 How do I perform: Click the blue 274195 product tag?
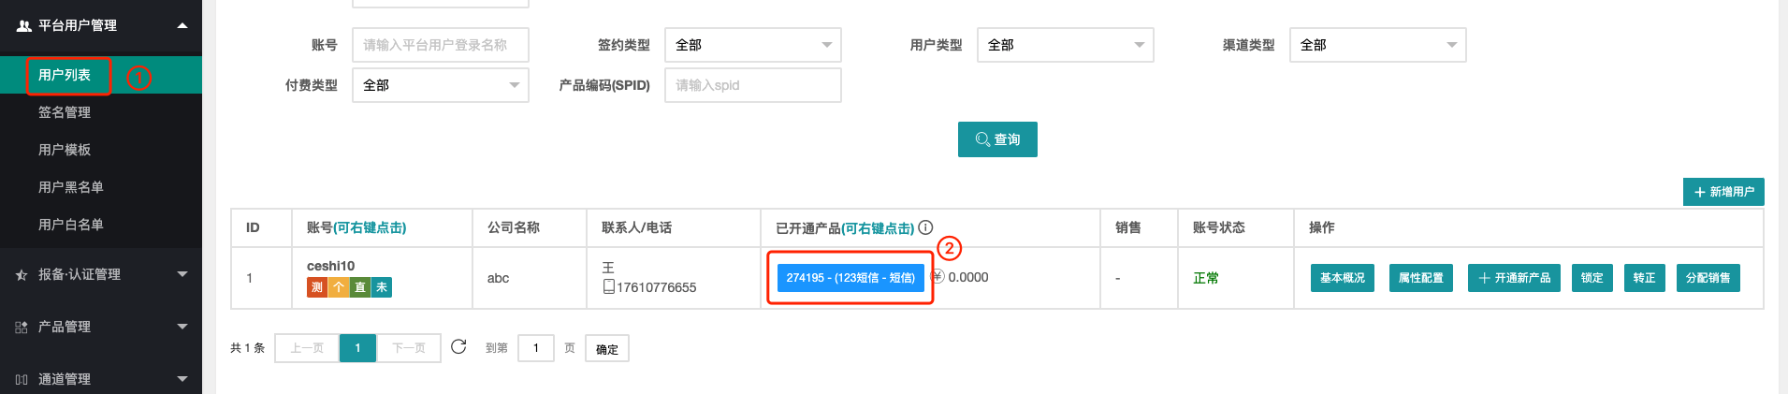pyautogui.click(x=850, y=278)
